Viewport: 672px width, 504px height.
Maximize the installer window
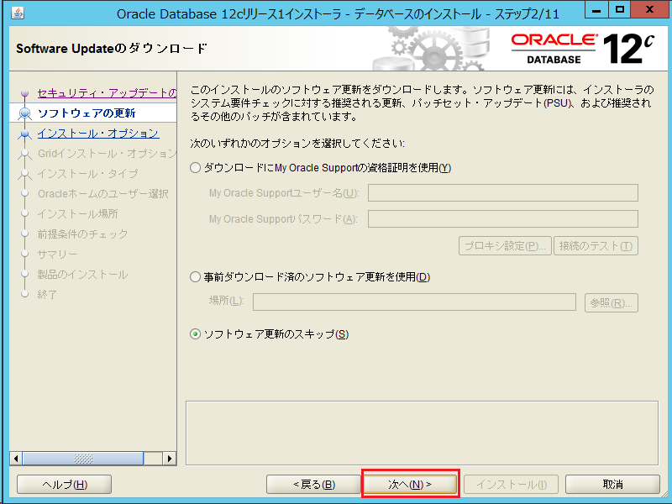[x=619, y=9]
